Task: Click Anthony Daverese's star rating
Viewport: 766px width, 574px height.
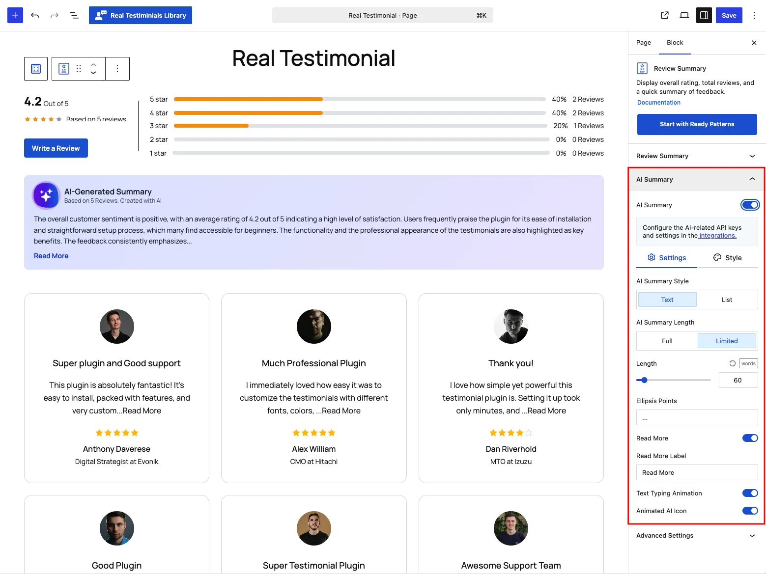Action: pyautogui.click(x=117, y=433)
